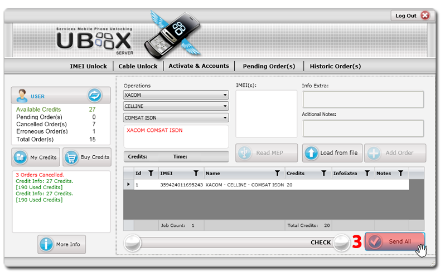Click the Erroneous Order(s) row
The image size is (445, 277).
click(x=56, y=132)
